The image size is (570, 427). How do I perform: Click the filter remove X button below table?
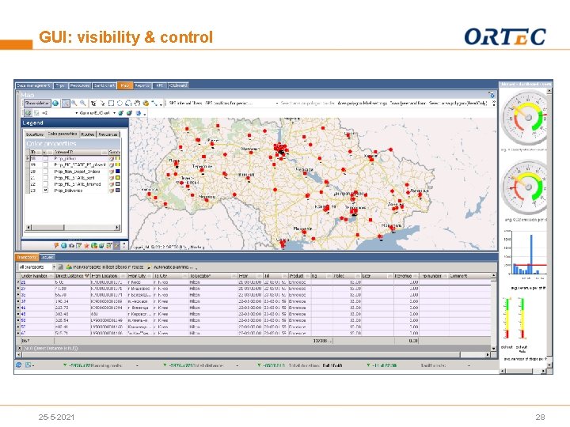(x=19, y=348)
